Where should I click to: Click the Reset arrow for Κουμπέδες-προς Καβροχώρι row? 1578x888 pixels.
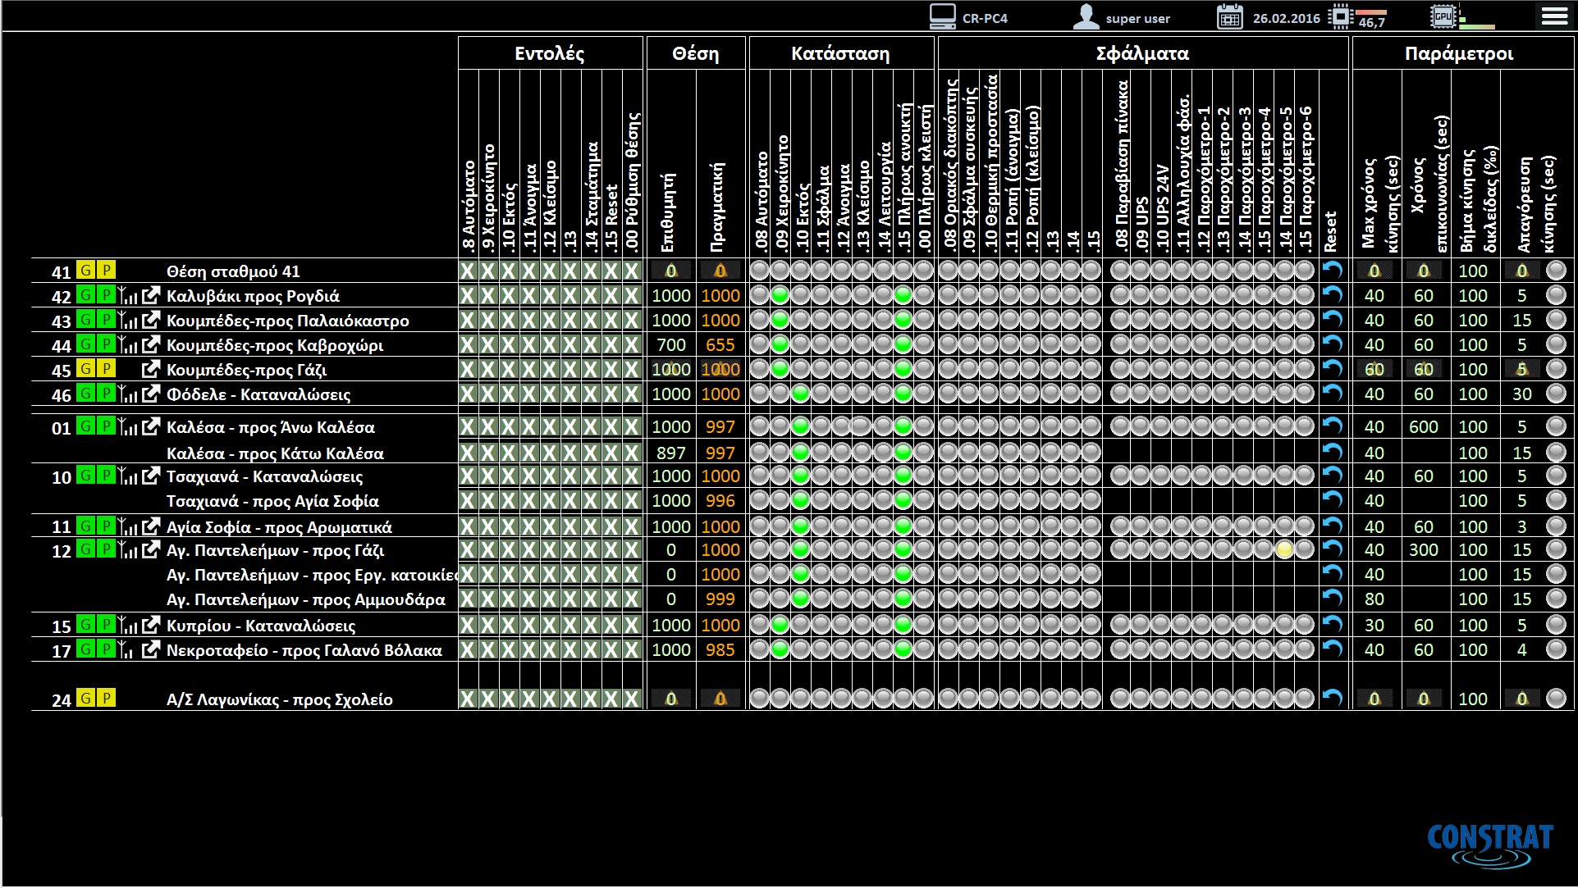[x=1332, y=344]
